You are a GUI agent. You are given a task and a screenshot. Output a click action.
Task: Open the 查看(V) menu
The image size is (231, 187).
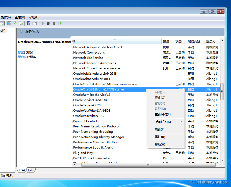[20, 17]
